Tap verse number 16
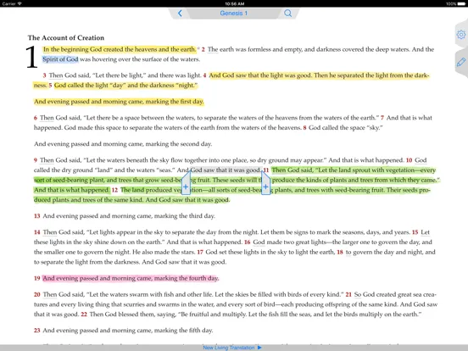468x351 pixels. (247, 242)
